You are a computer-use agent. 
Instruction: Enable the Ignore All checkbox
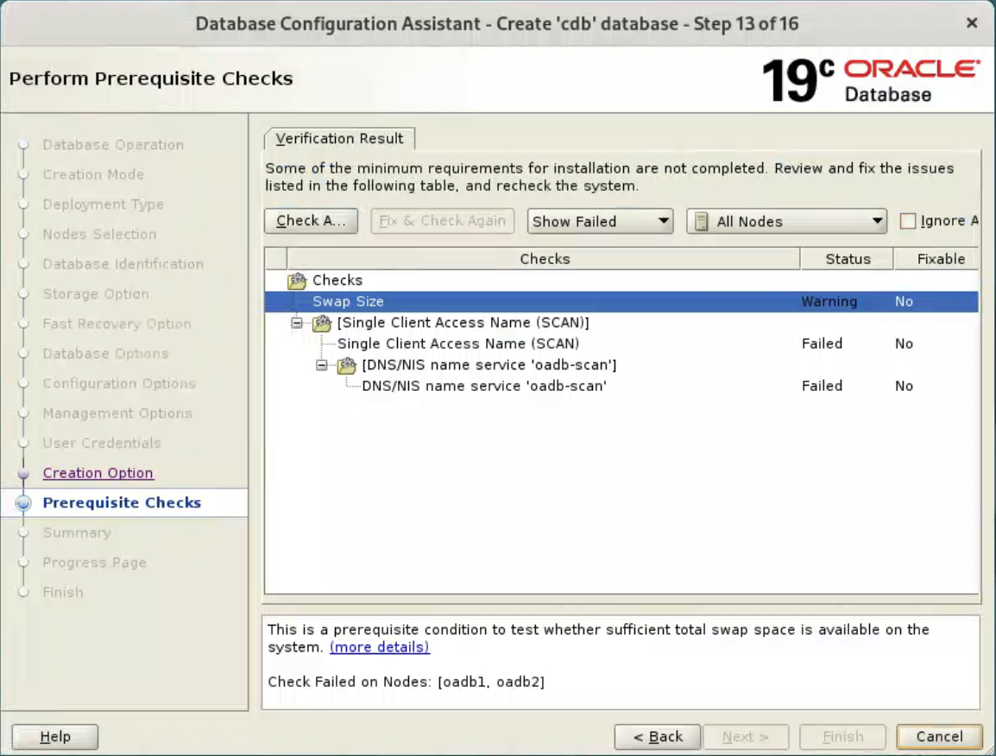[908, 221]
